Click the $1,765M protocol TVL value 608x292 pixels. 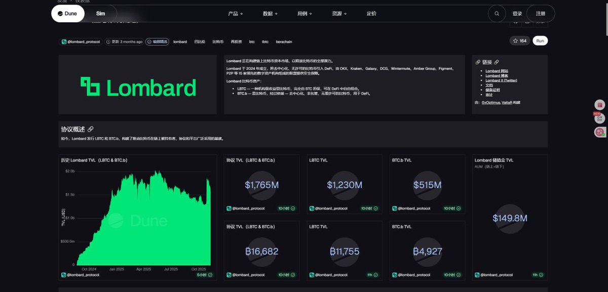pos(261,185)
